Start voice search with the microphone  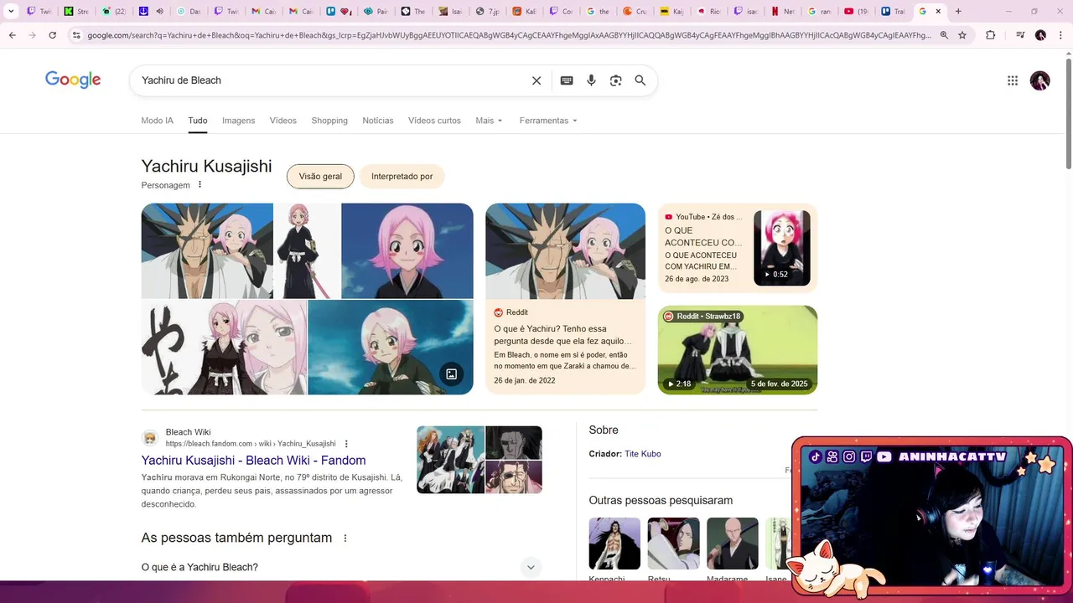coord(591,80)
